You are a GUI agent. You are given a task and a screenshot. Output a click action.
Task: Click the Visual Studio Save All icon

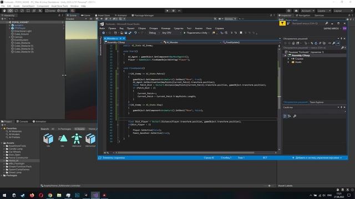coord(130,33)
